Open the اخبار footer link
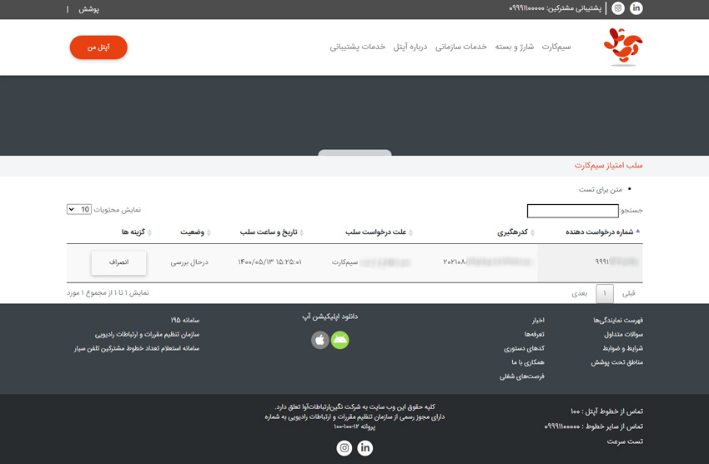 538,320
